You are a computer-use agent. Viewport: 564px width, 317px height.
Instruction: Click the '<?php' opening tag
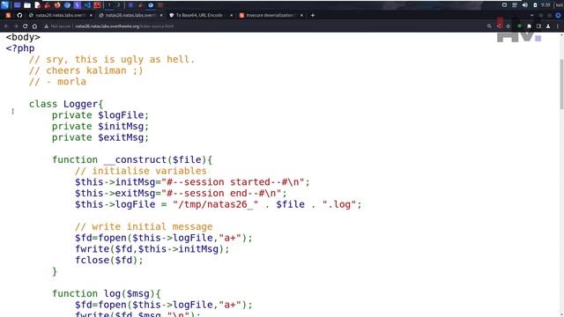pyautogui.click(x=20, y=48)
